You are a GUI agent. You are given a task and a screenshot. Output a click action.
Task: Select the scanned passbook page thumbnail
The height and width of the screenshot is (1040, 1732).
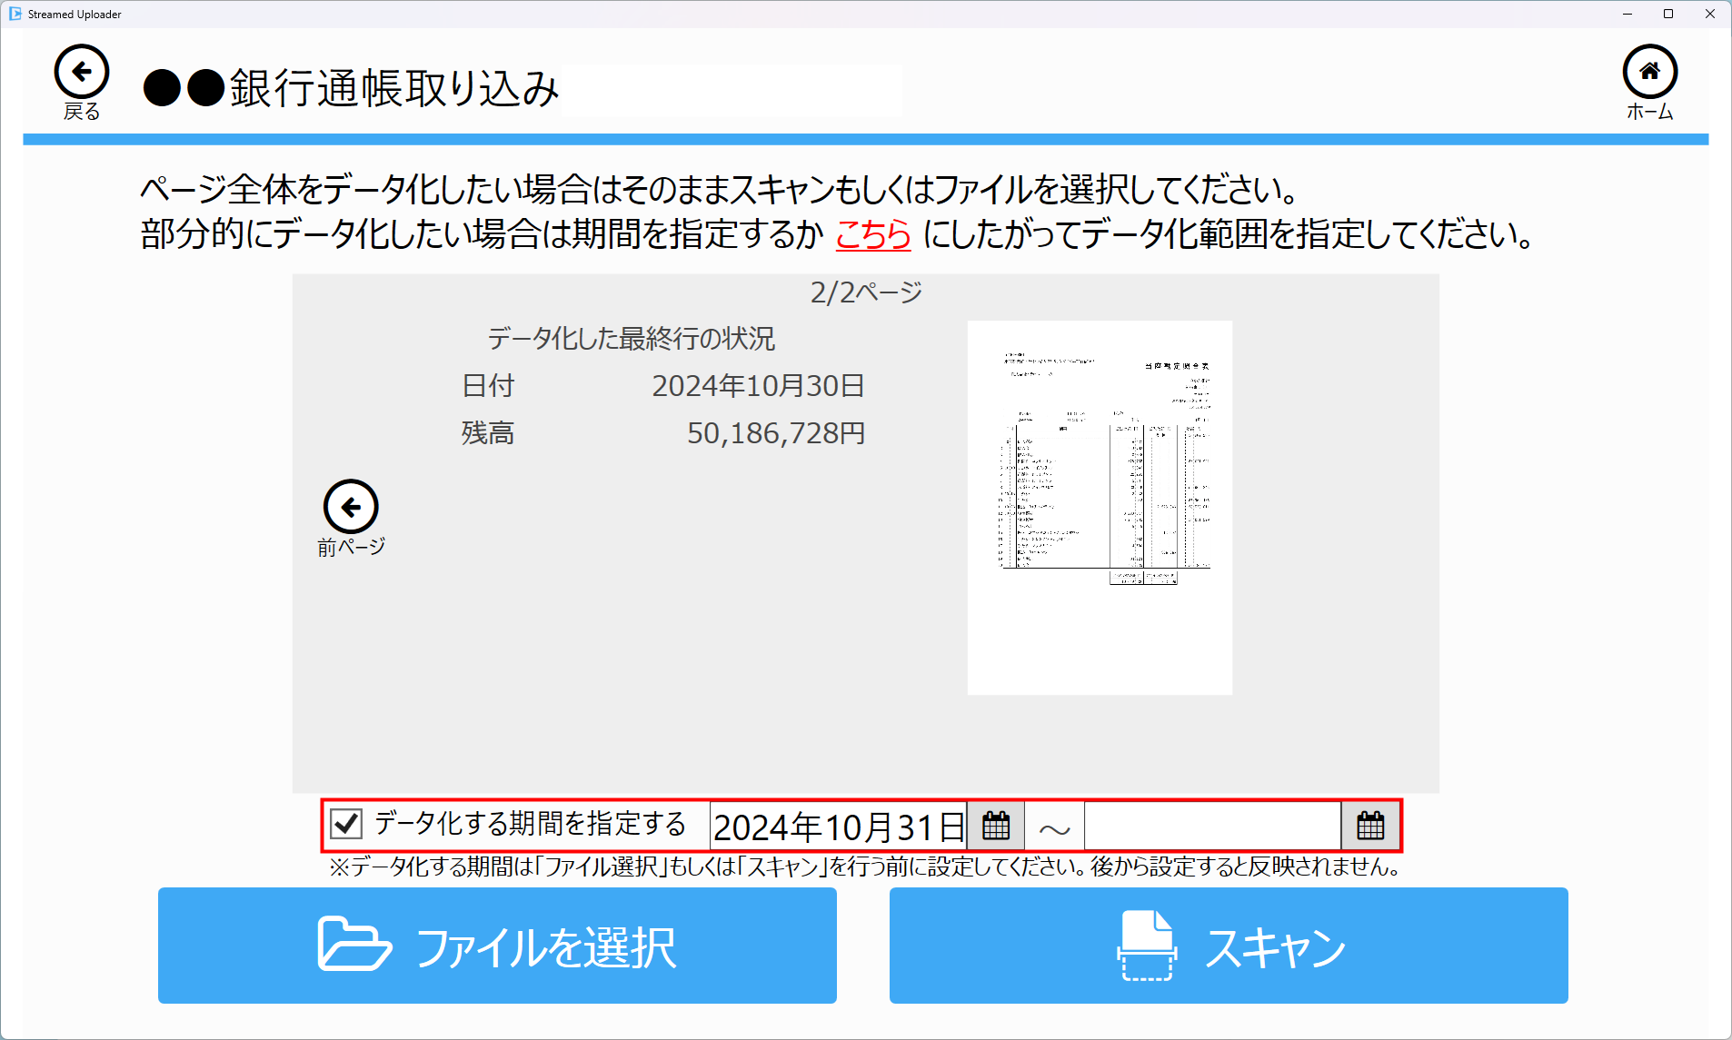click(x=1100, y=507)
